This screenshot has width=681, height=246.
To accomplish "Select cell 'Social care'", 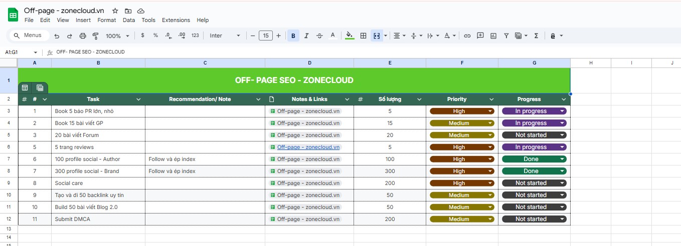I will tap(98, 183).
